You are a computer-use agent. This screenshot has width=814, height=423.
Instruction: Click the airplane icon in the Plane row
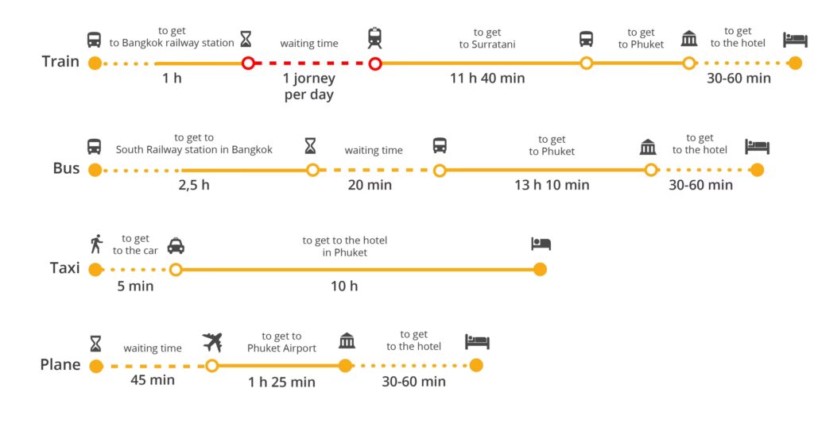(212, 342)
